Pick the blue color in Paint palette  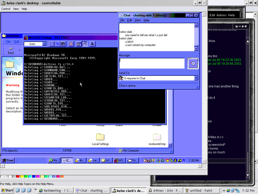tap(34, 177)
